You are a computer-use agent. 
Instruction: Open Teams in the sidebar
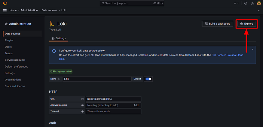tap(9, 53)
